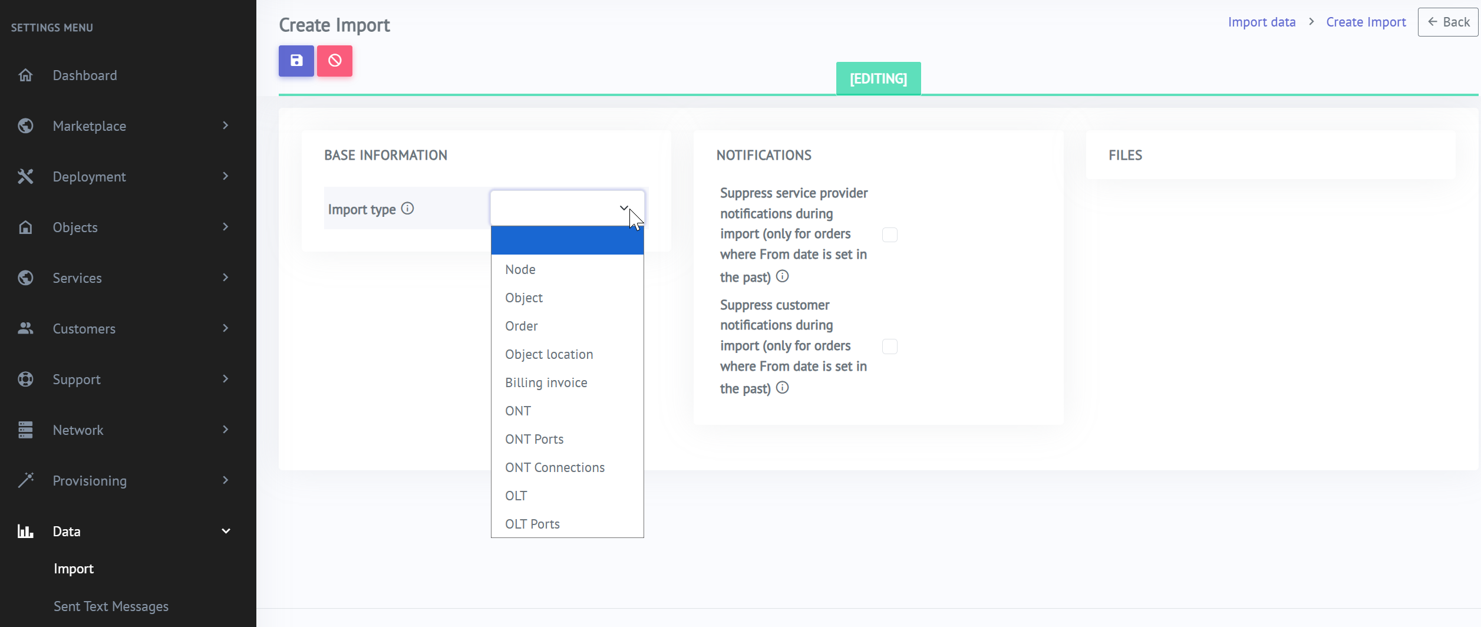The width and height of the screenshot is (1481, 627).
Task: Click the Deployment tools icon in sidebar
Action: (x=25, y=177)
